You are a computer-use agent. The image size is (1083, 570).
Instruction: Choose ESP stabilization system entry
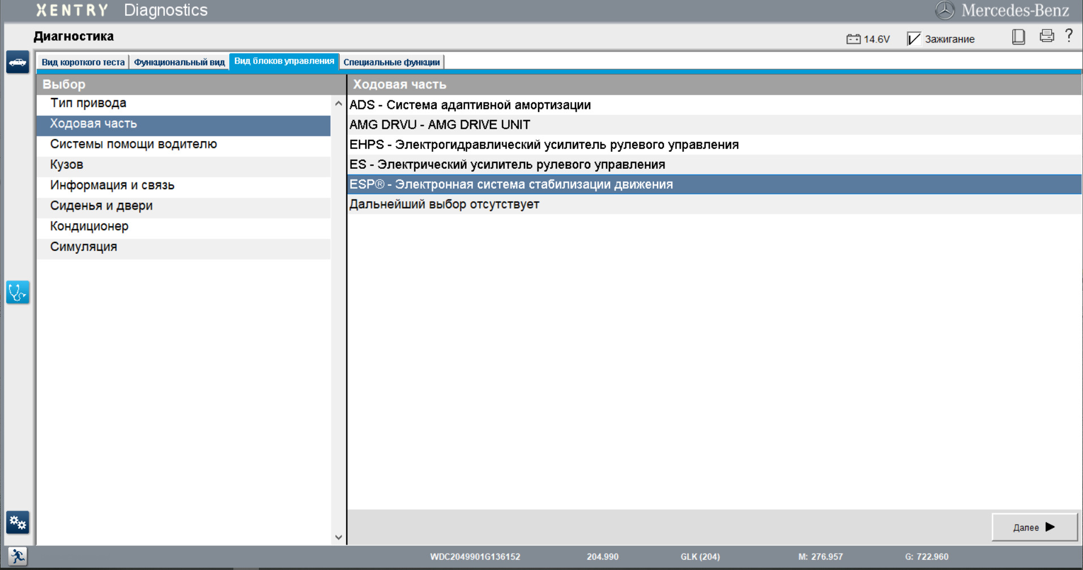[x=714, y=184]
